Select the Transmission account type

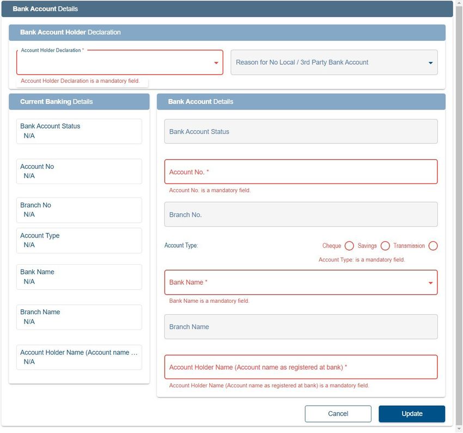point(433,246)
